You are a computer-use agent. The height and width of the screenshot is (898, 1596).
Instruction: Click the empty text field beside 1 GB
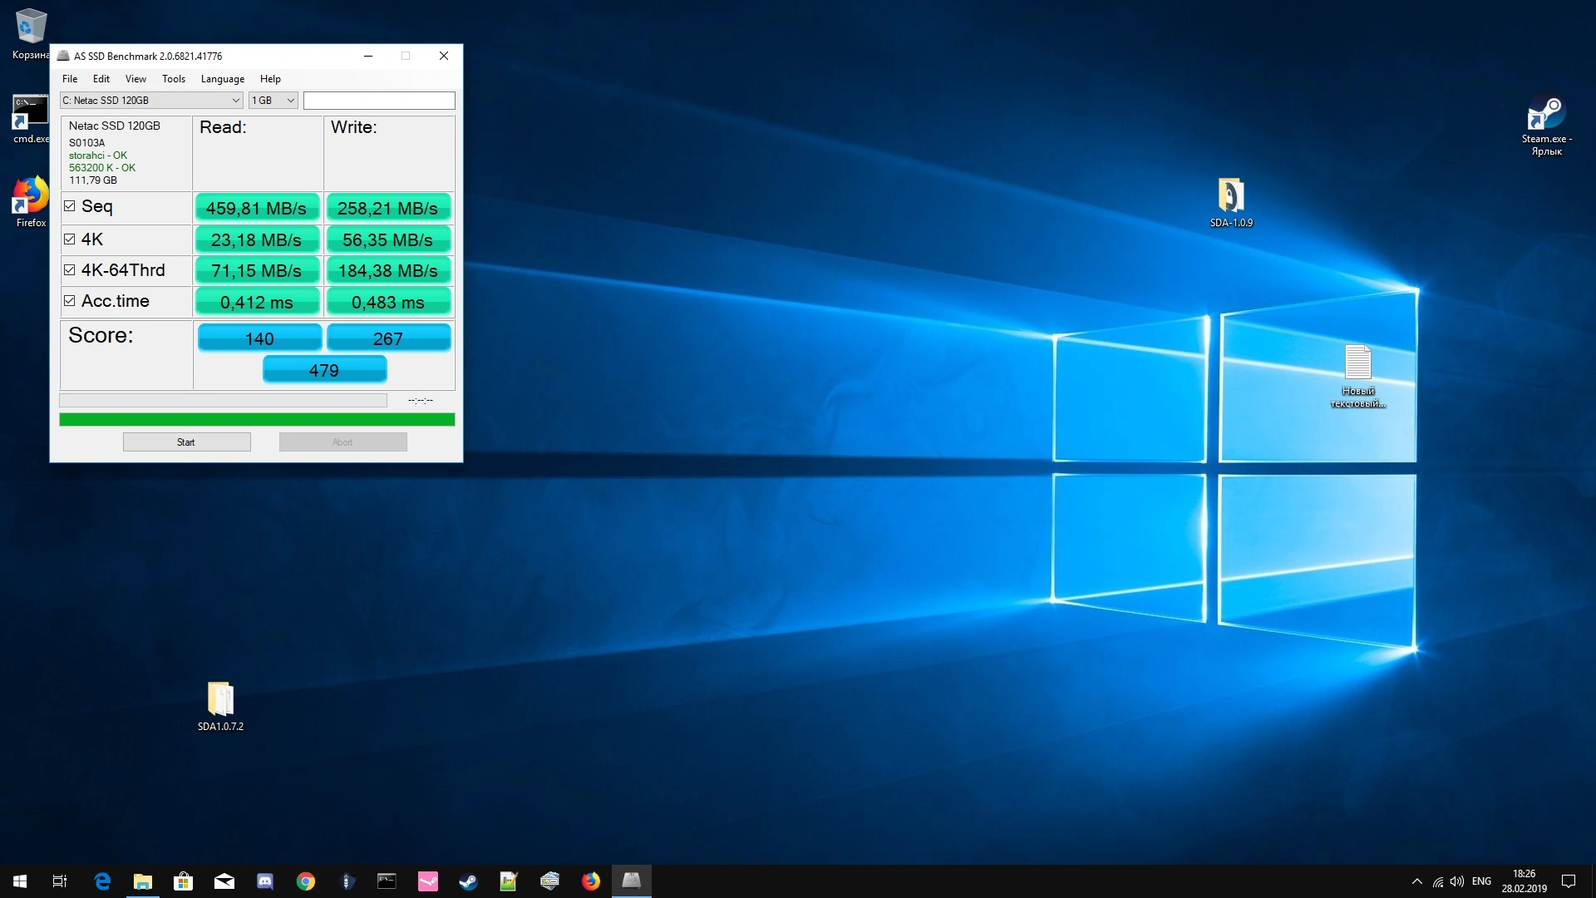(x=379, y=101)
